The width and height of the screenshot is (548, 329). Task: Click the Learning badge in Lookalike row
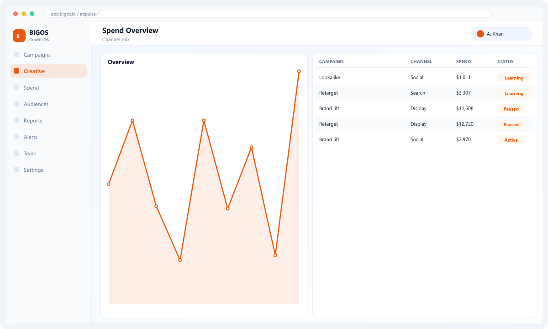coord(514,78)
